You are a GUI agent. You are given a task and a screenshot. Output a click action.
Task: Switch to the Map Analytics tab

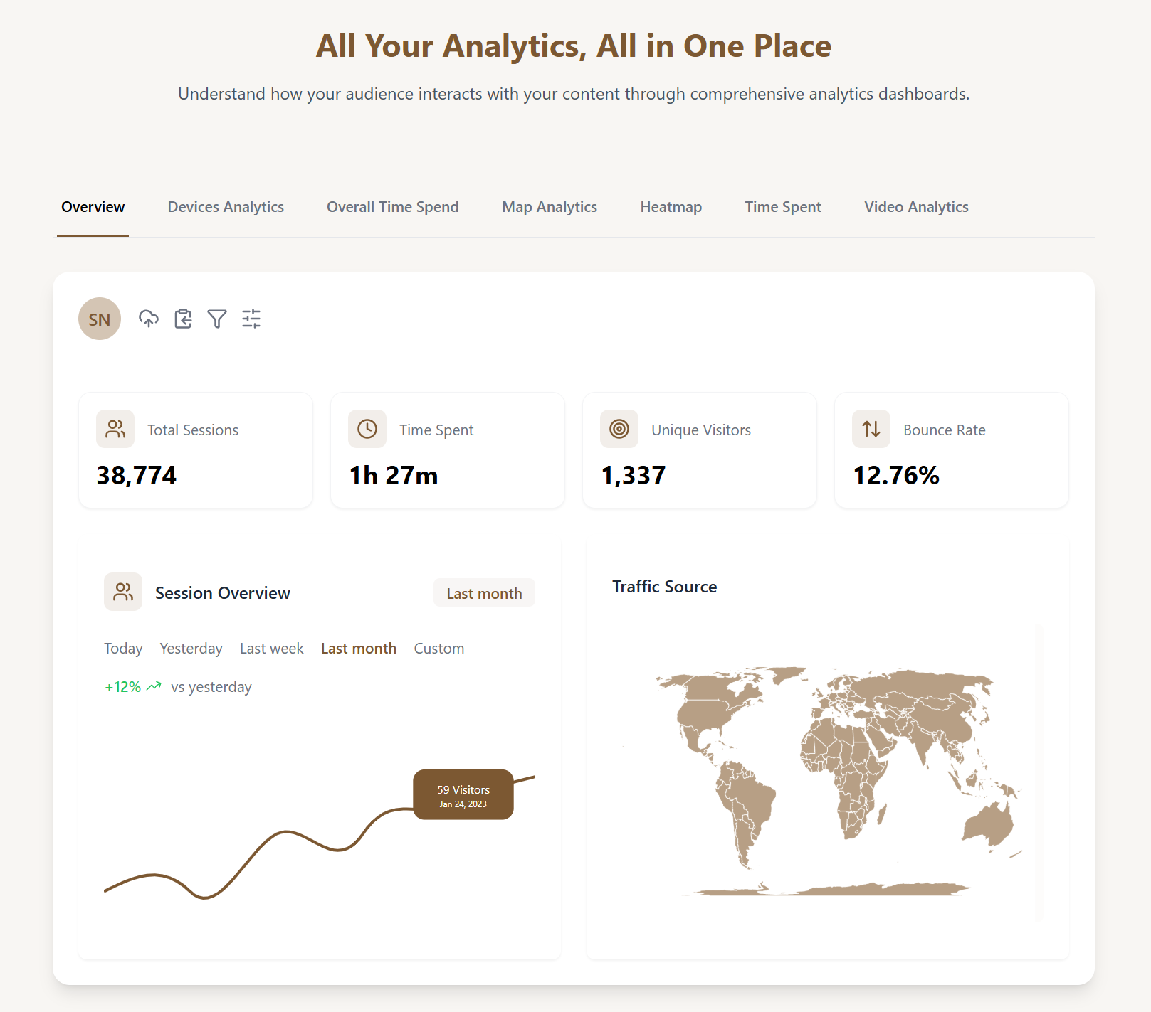click(x=550, y=207)
